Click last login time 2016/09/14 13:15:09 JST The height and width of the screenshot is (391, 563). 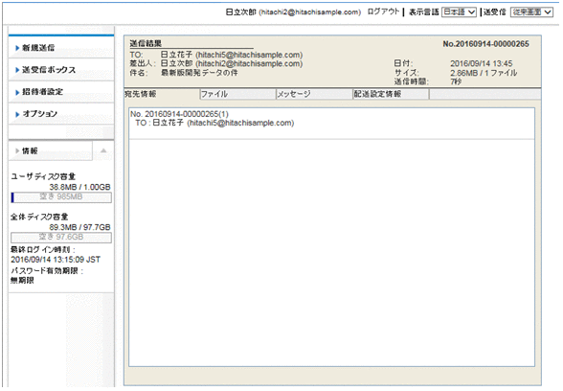(56, 260)
